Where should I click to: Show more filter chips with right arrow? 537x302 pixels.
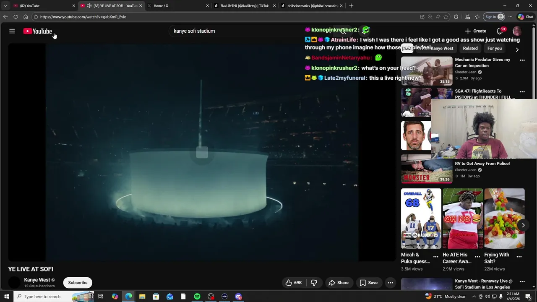(x=517, y=49)
